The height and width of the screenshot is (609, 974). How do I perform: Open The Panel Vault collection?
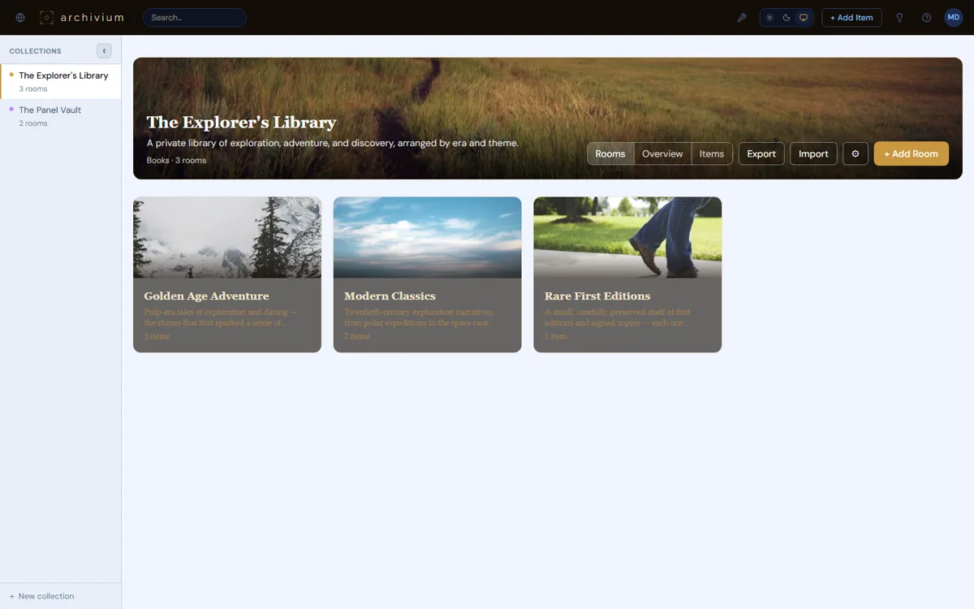coord(61,116)
